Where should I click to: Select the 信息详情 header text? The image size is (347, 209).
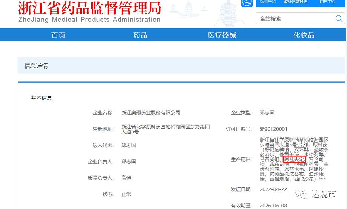point(36,66)
